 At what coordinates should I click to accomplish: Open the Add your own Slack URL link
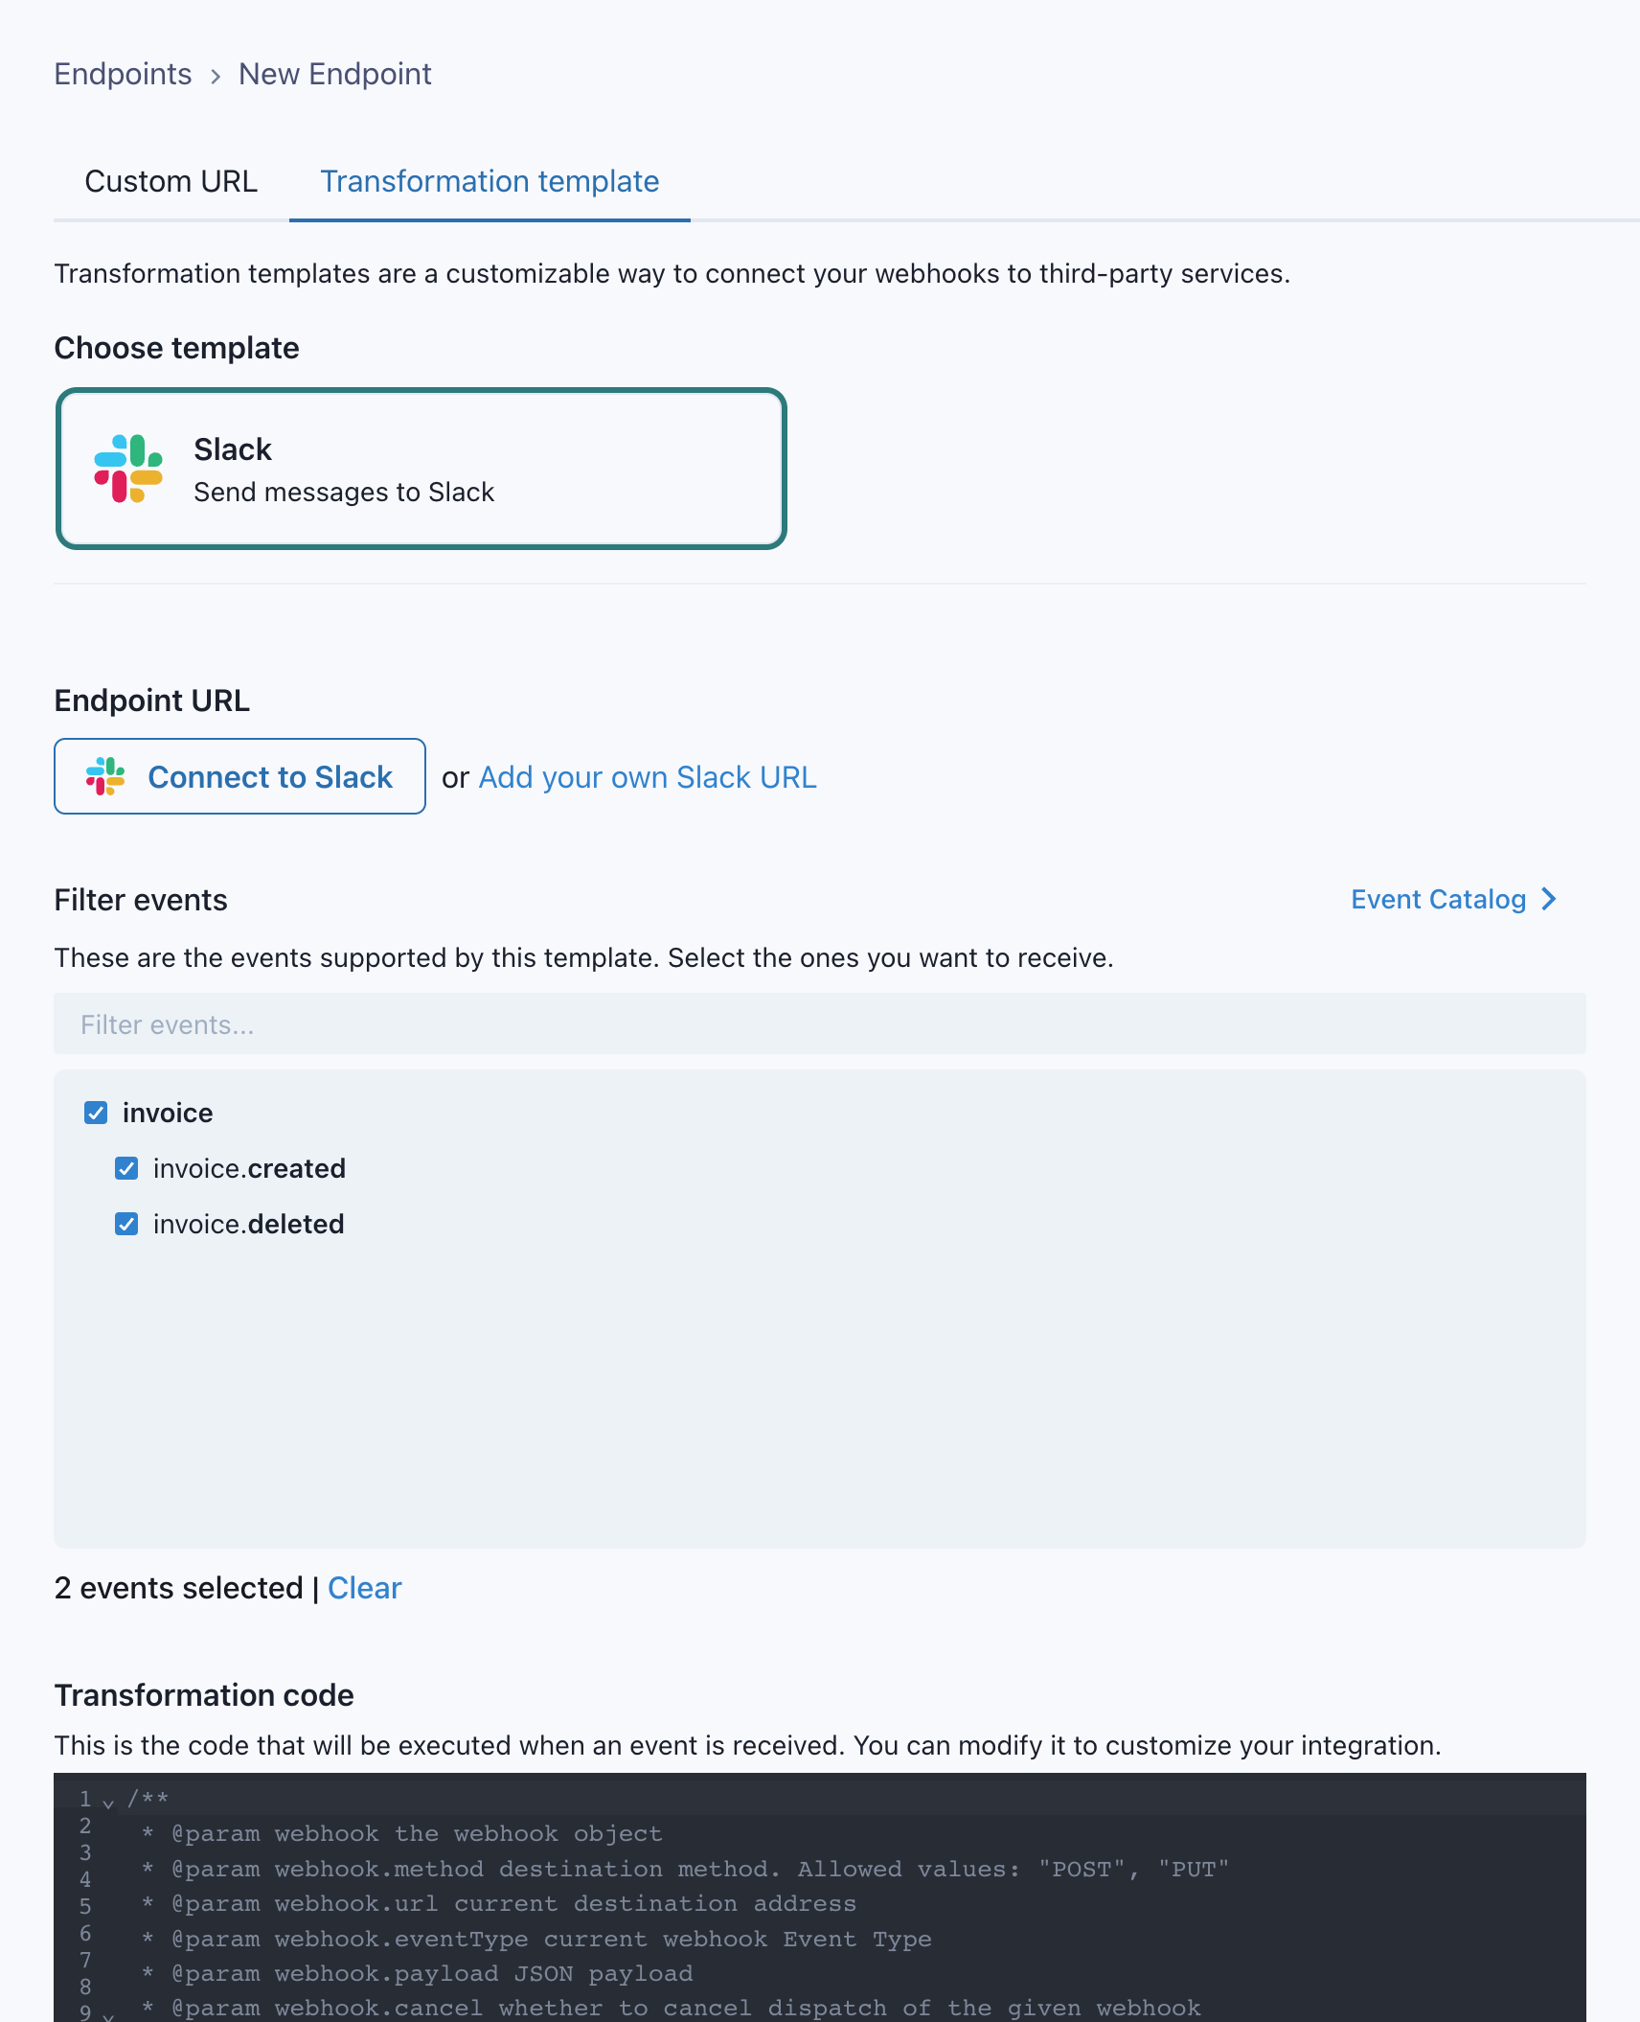(648, 777)
